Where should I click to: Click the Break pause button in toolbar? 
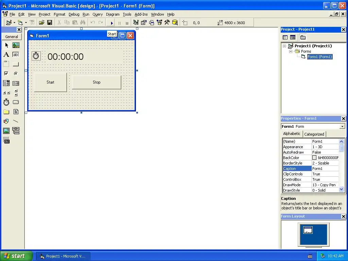coord(119,23)
